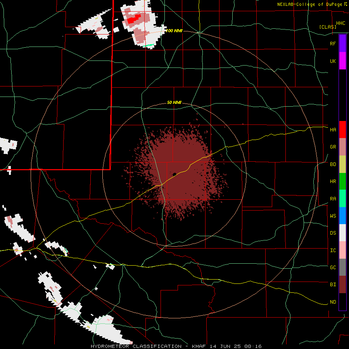Click the ND label beside the legend

coord(333,302)
